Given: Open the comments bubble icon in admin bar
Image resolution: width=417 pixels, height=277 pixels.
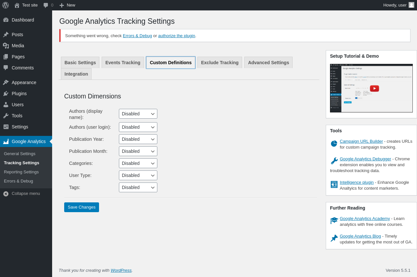Looking at the screenshot, I should pos(46,5).
